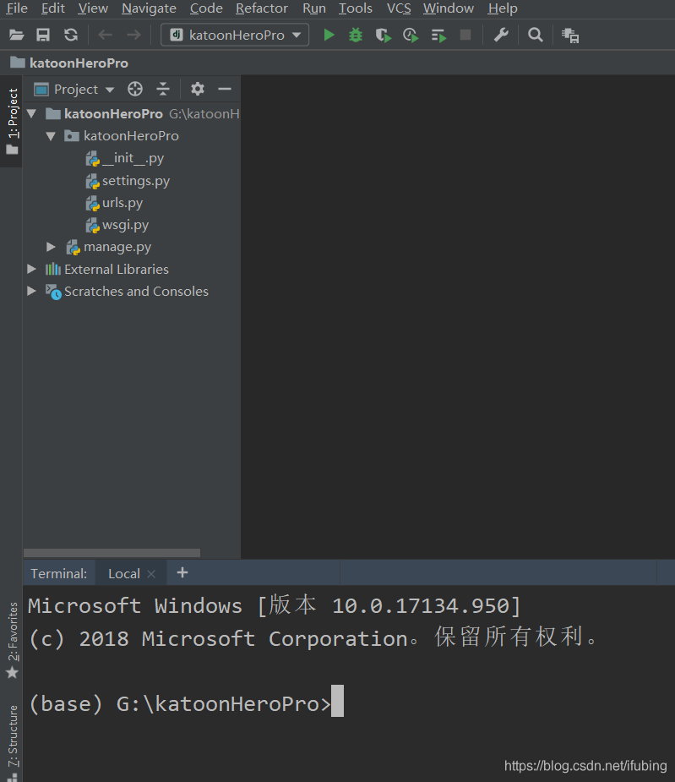
Task: Click the rightmost toolbar icon after search
Action: (570, 36)
